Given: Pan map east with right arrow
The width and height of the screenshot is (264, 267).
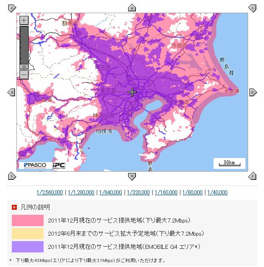Looking at the screenshot, I should [x=253, y=92].
